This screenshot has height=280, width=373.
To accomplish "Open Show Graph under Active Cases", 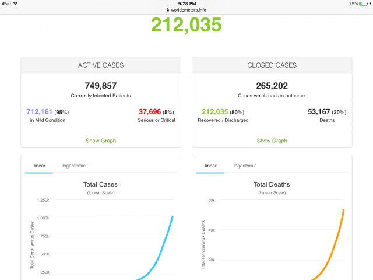I will coord(101,141).
